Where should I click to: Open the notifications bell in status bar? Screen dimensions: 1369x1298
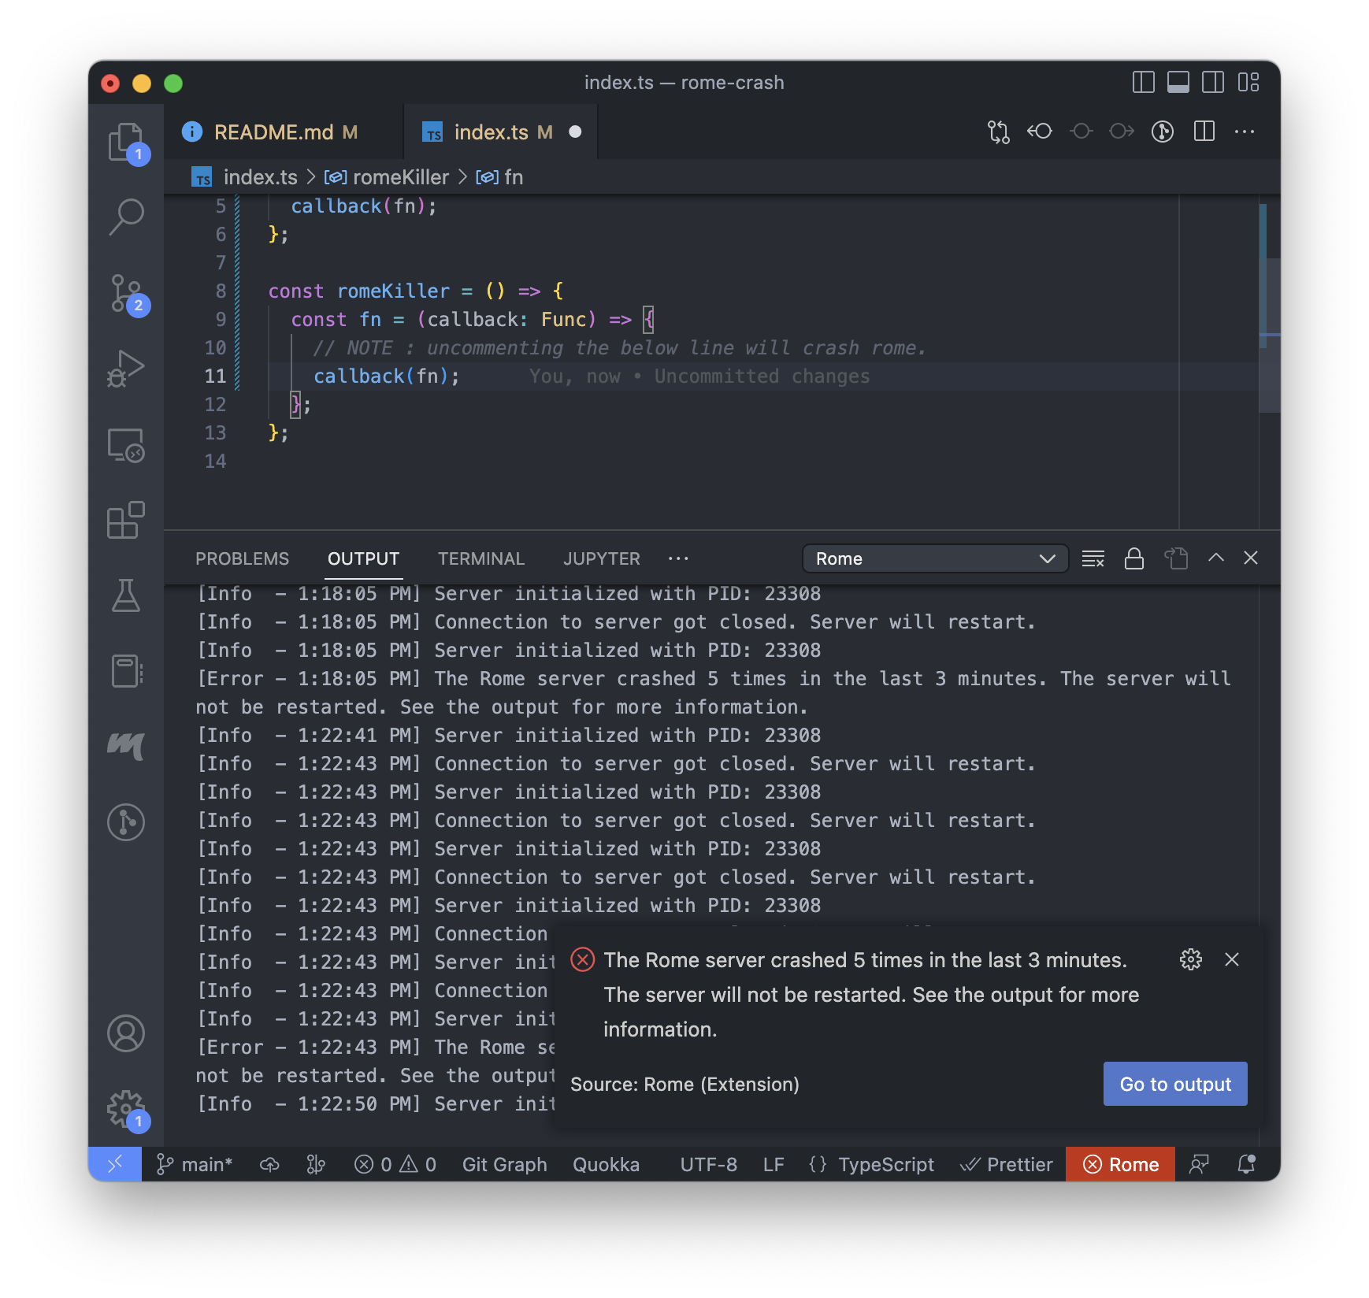1246,1164
